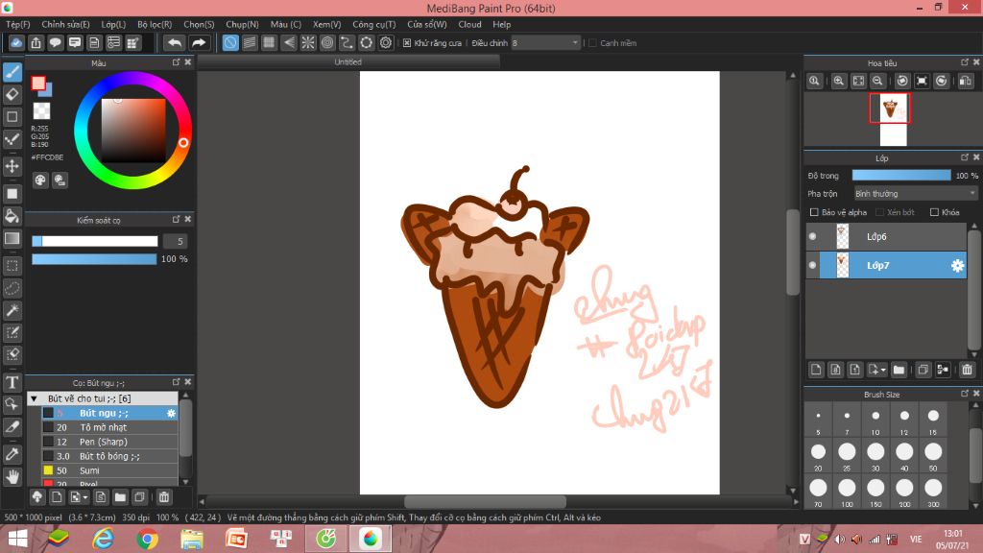The width and height of the screenshot is (983, 553).
Task: Zoom out using the navigator magnifier minus
Action: 877,81
